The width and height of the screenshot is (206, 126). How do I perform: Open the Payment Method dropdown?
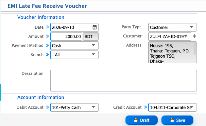coord(74,46)
